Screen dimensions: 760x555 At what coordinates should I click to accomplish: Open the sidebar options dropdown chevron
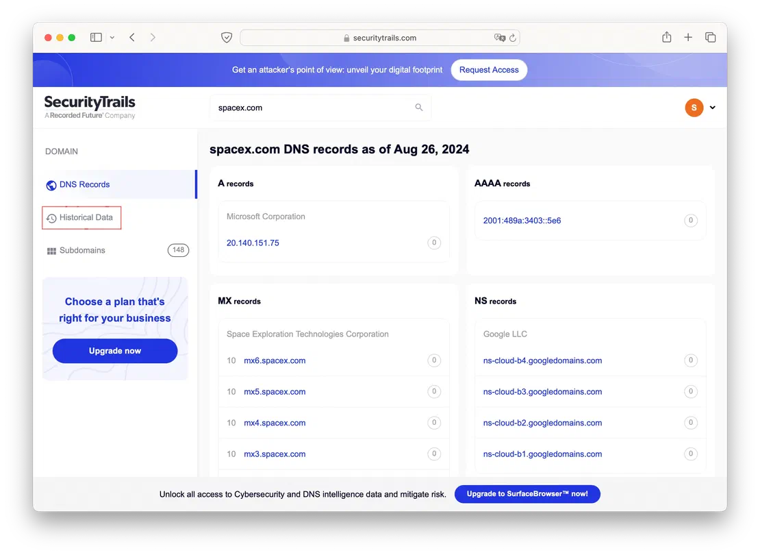[x=112, y=38]
